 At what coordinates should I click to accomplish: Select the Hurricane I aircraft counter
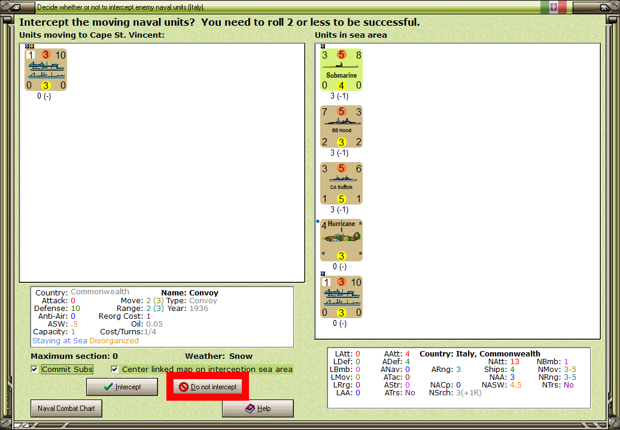(341, 239)
